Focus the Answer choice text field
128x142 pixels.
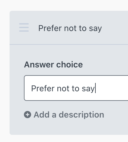click(x=76, y=88)
